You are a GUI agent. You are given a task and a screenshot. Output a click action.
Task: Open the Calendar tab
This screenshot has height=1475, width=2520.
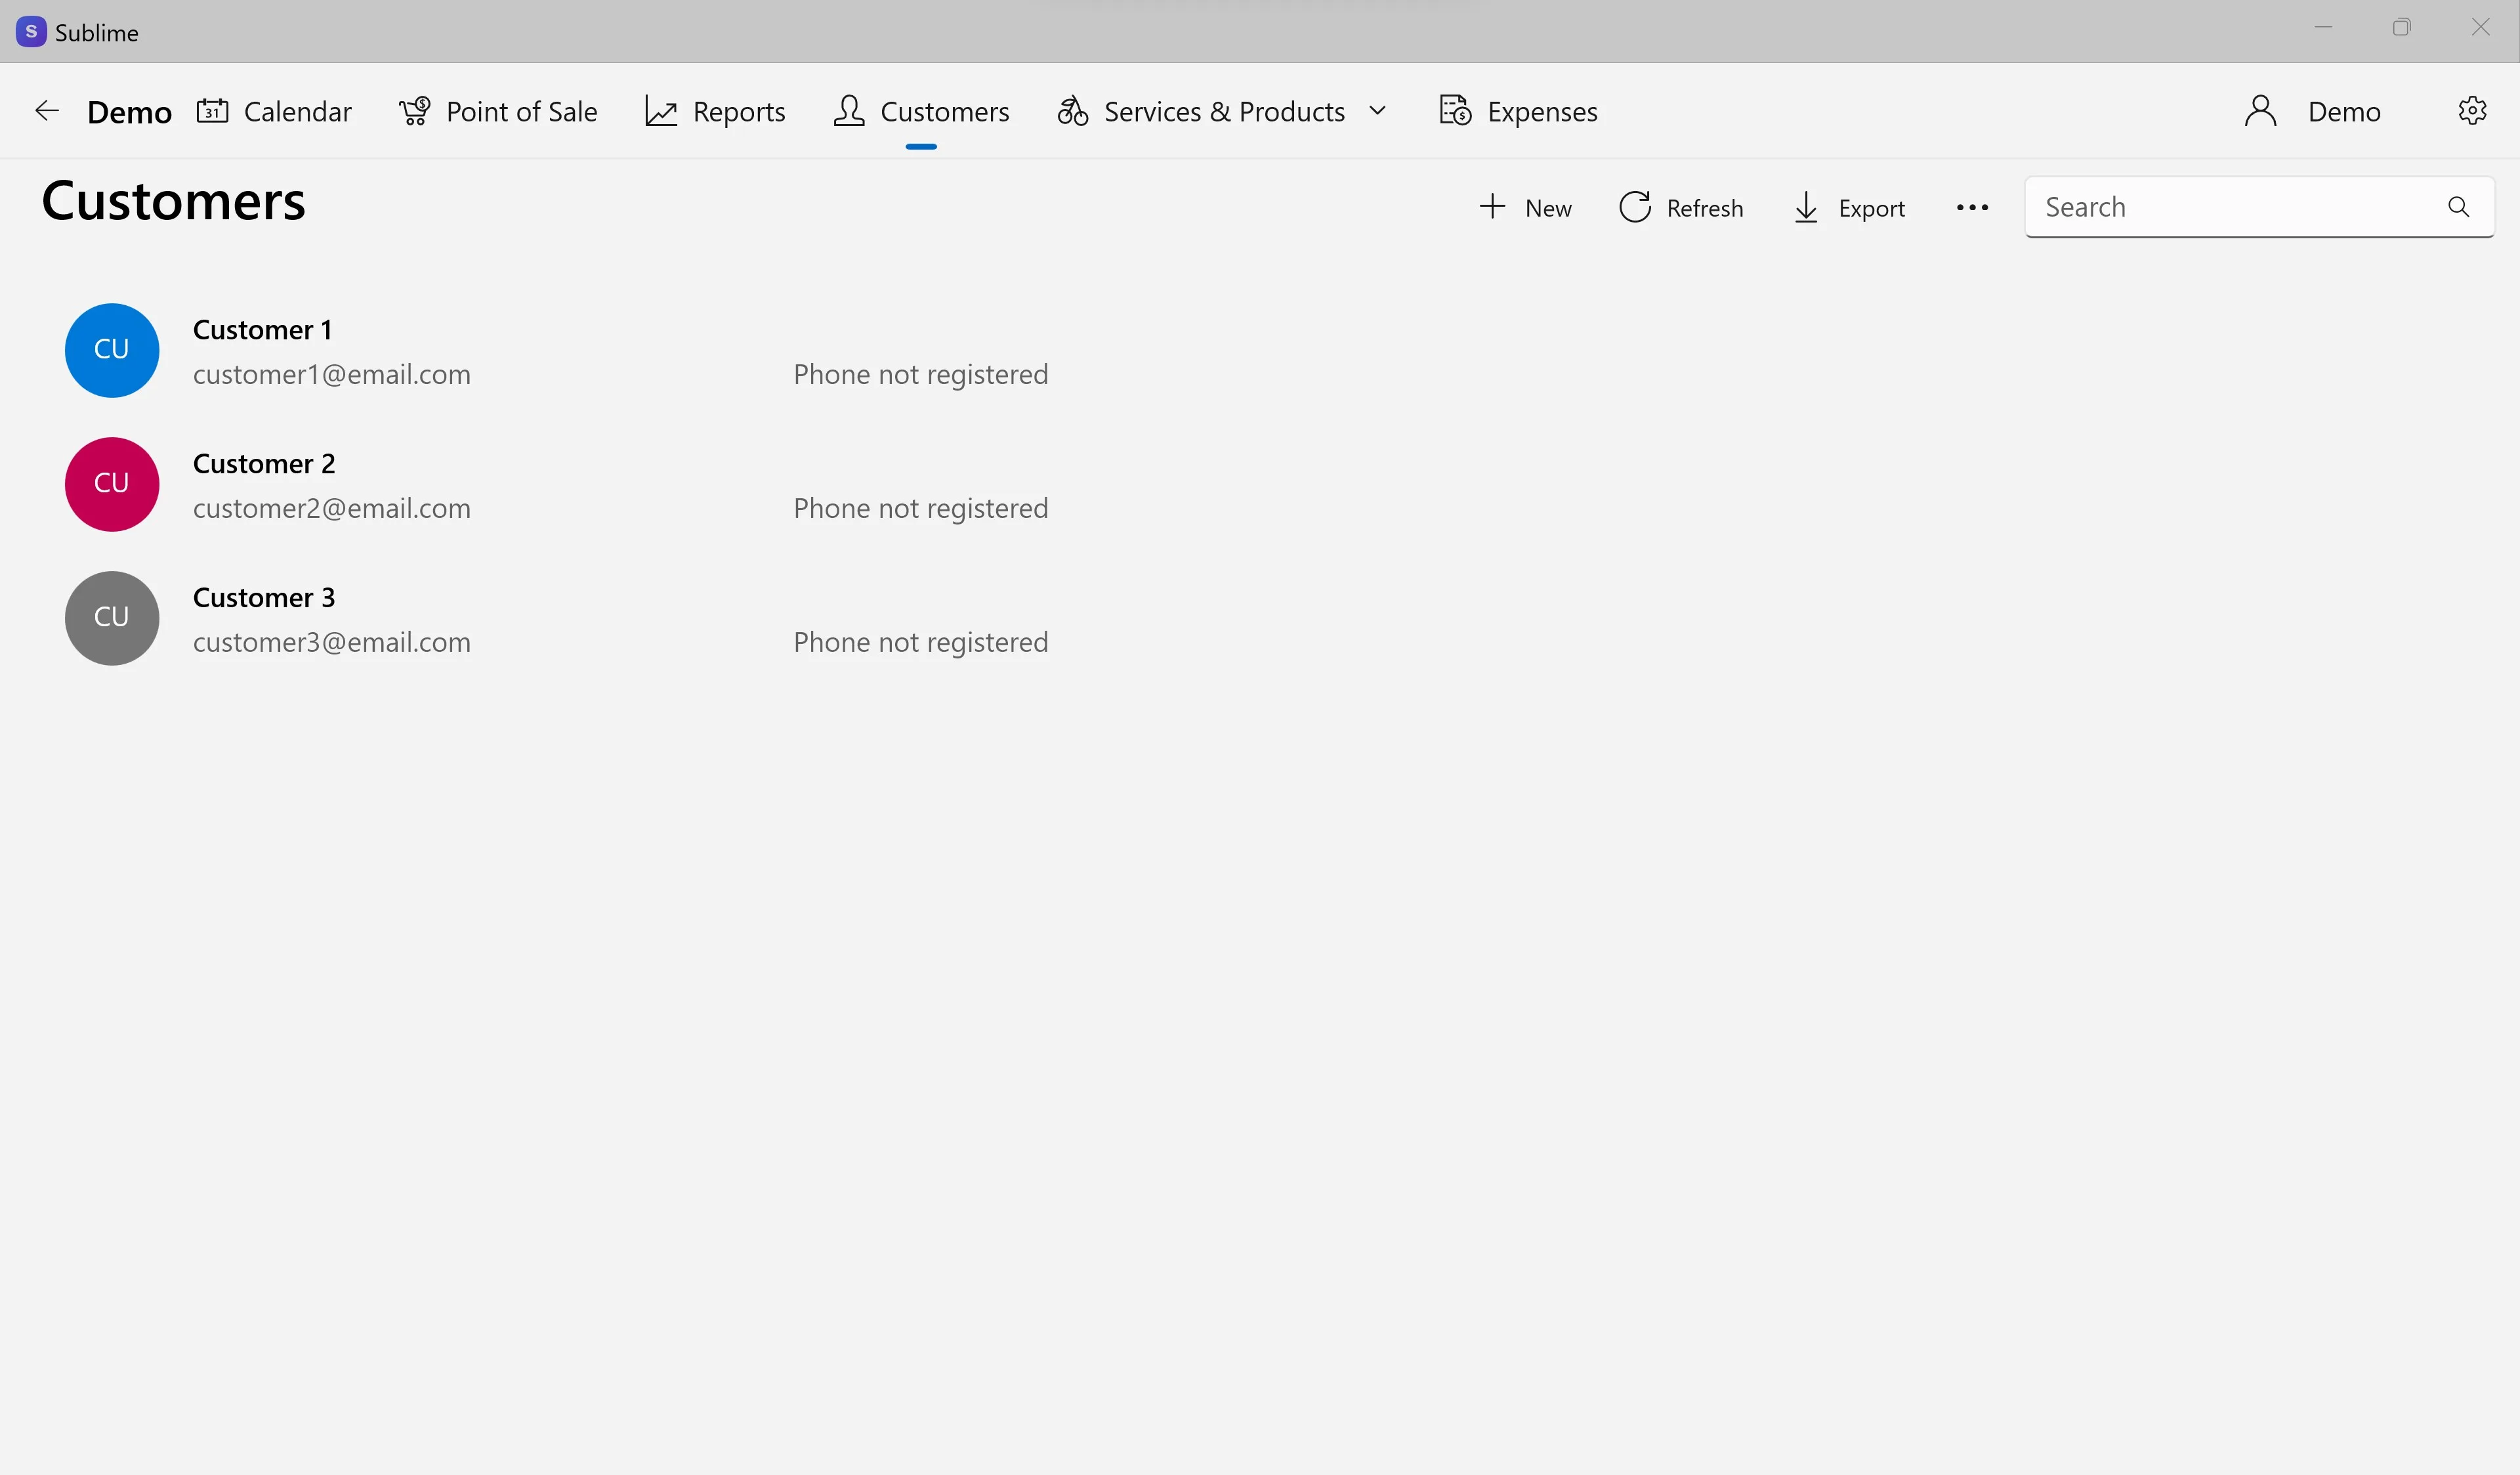tap(274, 111)
